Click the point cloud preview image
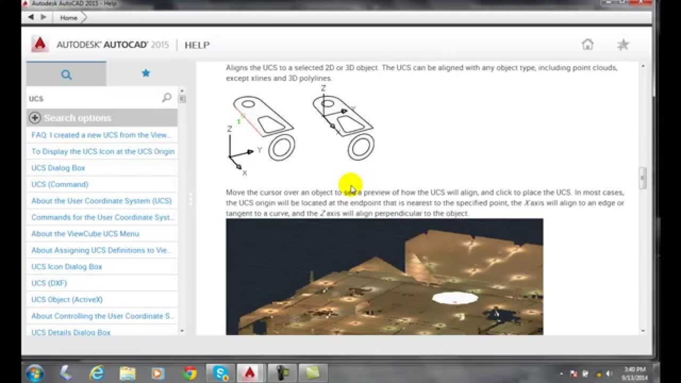This screenshot has height=383, width=681. coord(384,277)
